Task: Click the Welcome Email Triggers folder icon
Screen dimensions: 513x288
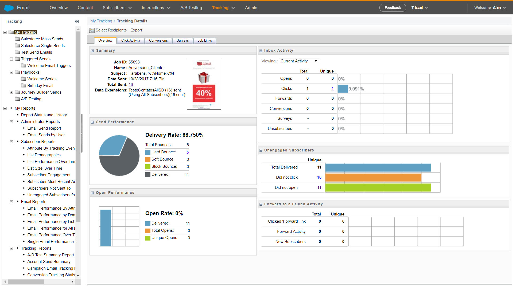Action: pos(24,66)
